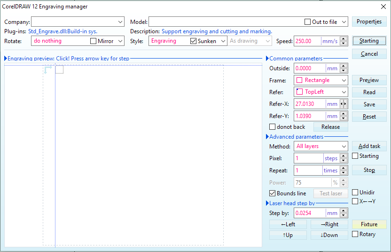The width and height of the screenshot is (391, 252).
Task: Toggle the Sunken checkbox
Action: point(194,41)
